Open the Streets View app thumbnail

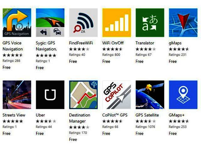tap(17, 95)
